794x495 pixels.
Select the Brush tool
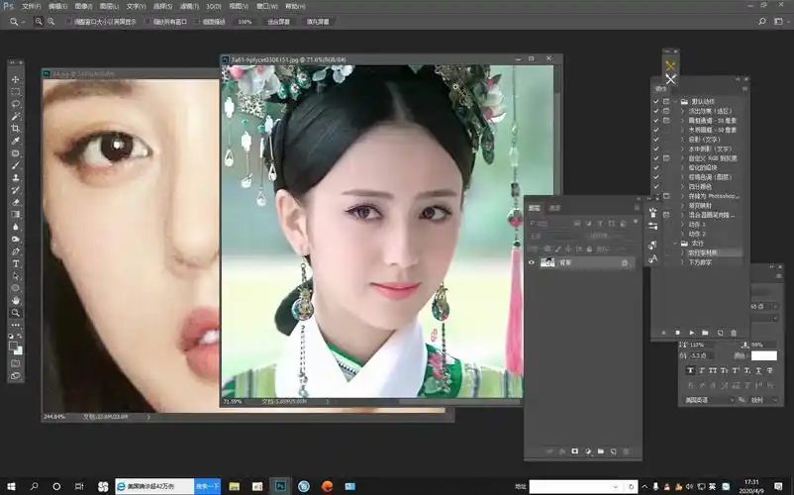click(16, 165)
